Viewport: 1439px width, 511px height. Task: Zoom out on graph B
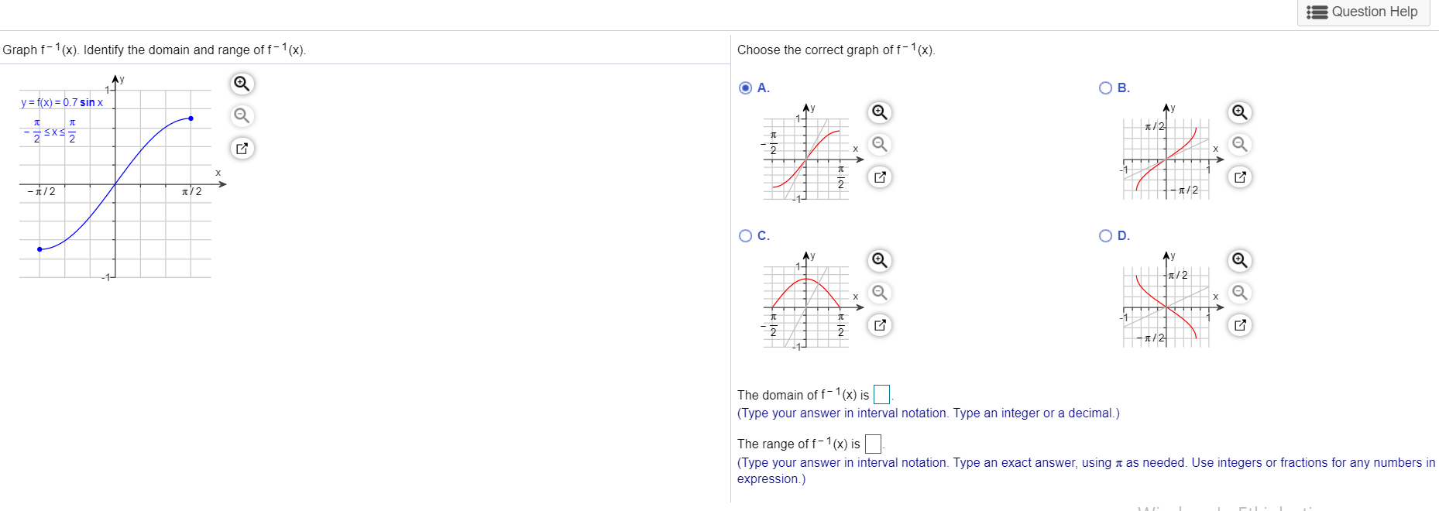[x=1239, y=144]
